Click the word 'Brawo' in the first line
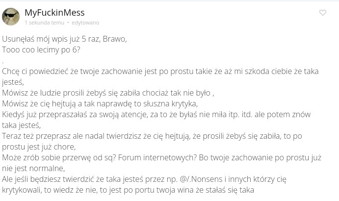 (115, 39)
